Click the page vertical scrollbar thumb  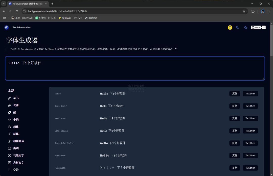point(271,40)
